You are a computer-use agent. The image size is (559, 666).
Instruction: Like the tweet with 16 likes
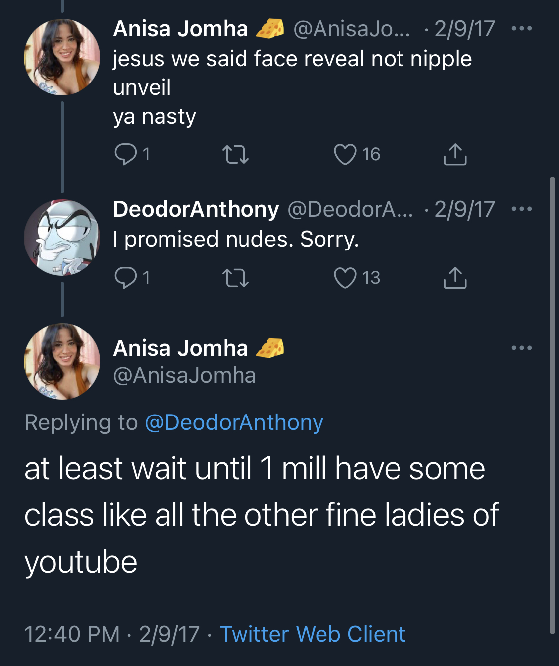(x=345, y=154)
